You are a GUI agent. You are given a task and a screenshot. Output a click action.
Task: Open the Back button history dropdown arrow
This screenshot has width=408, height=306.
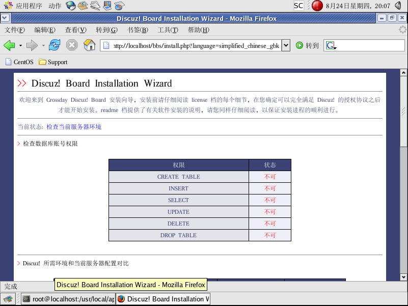click(20, 46)
